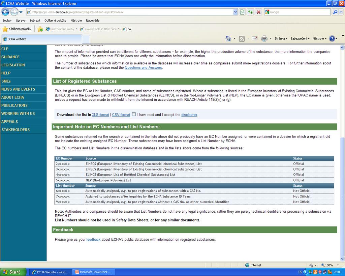Go to LEGISLATION section

point(13,65)
